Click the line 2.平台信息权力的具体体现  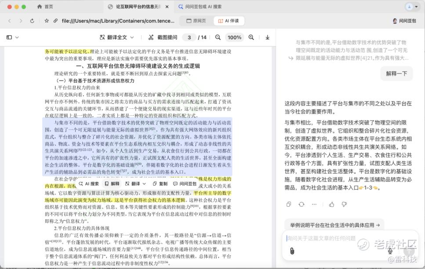[x=82, y=228]
